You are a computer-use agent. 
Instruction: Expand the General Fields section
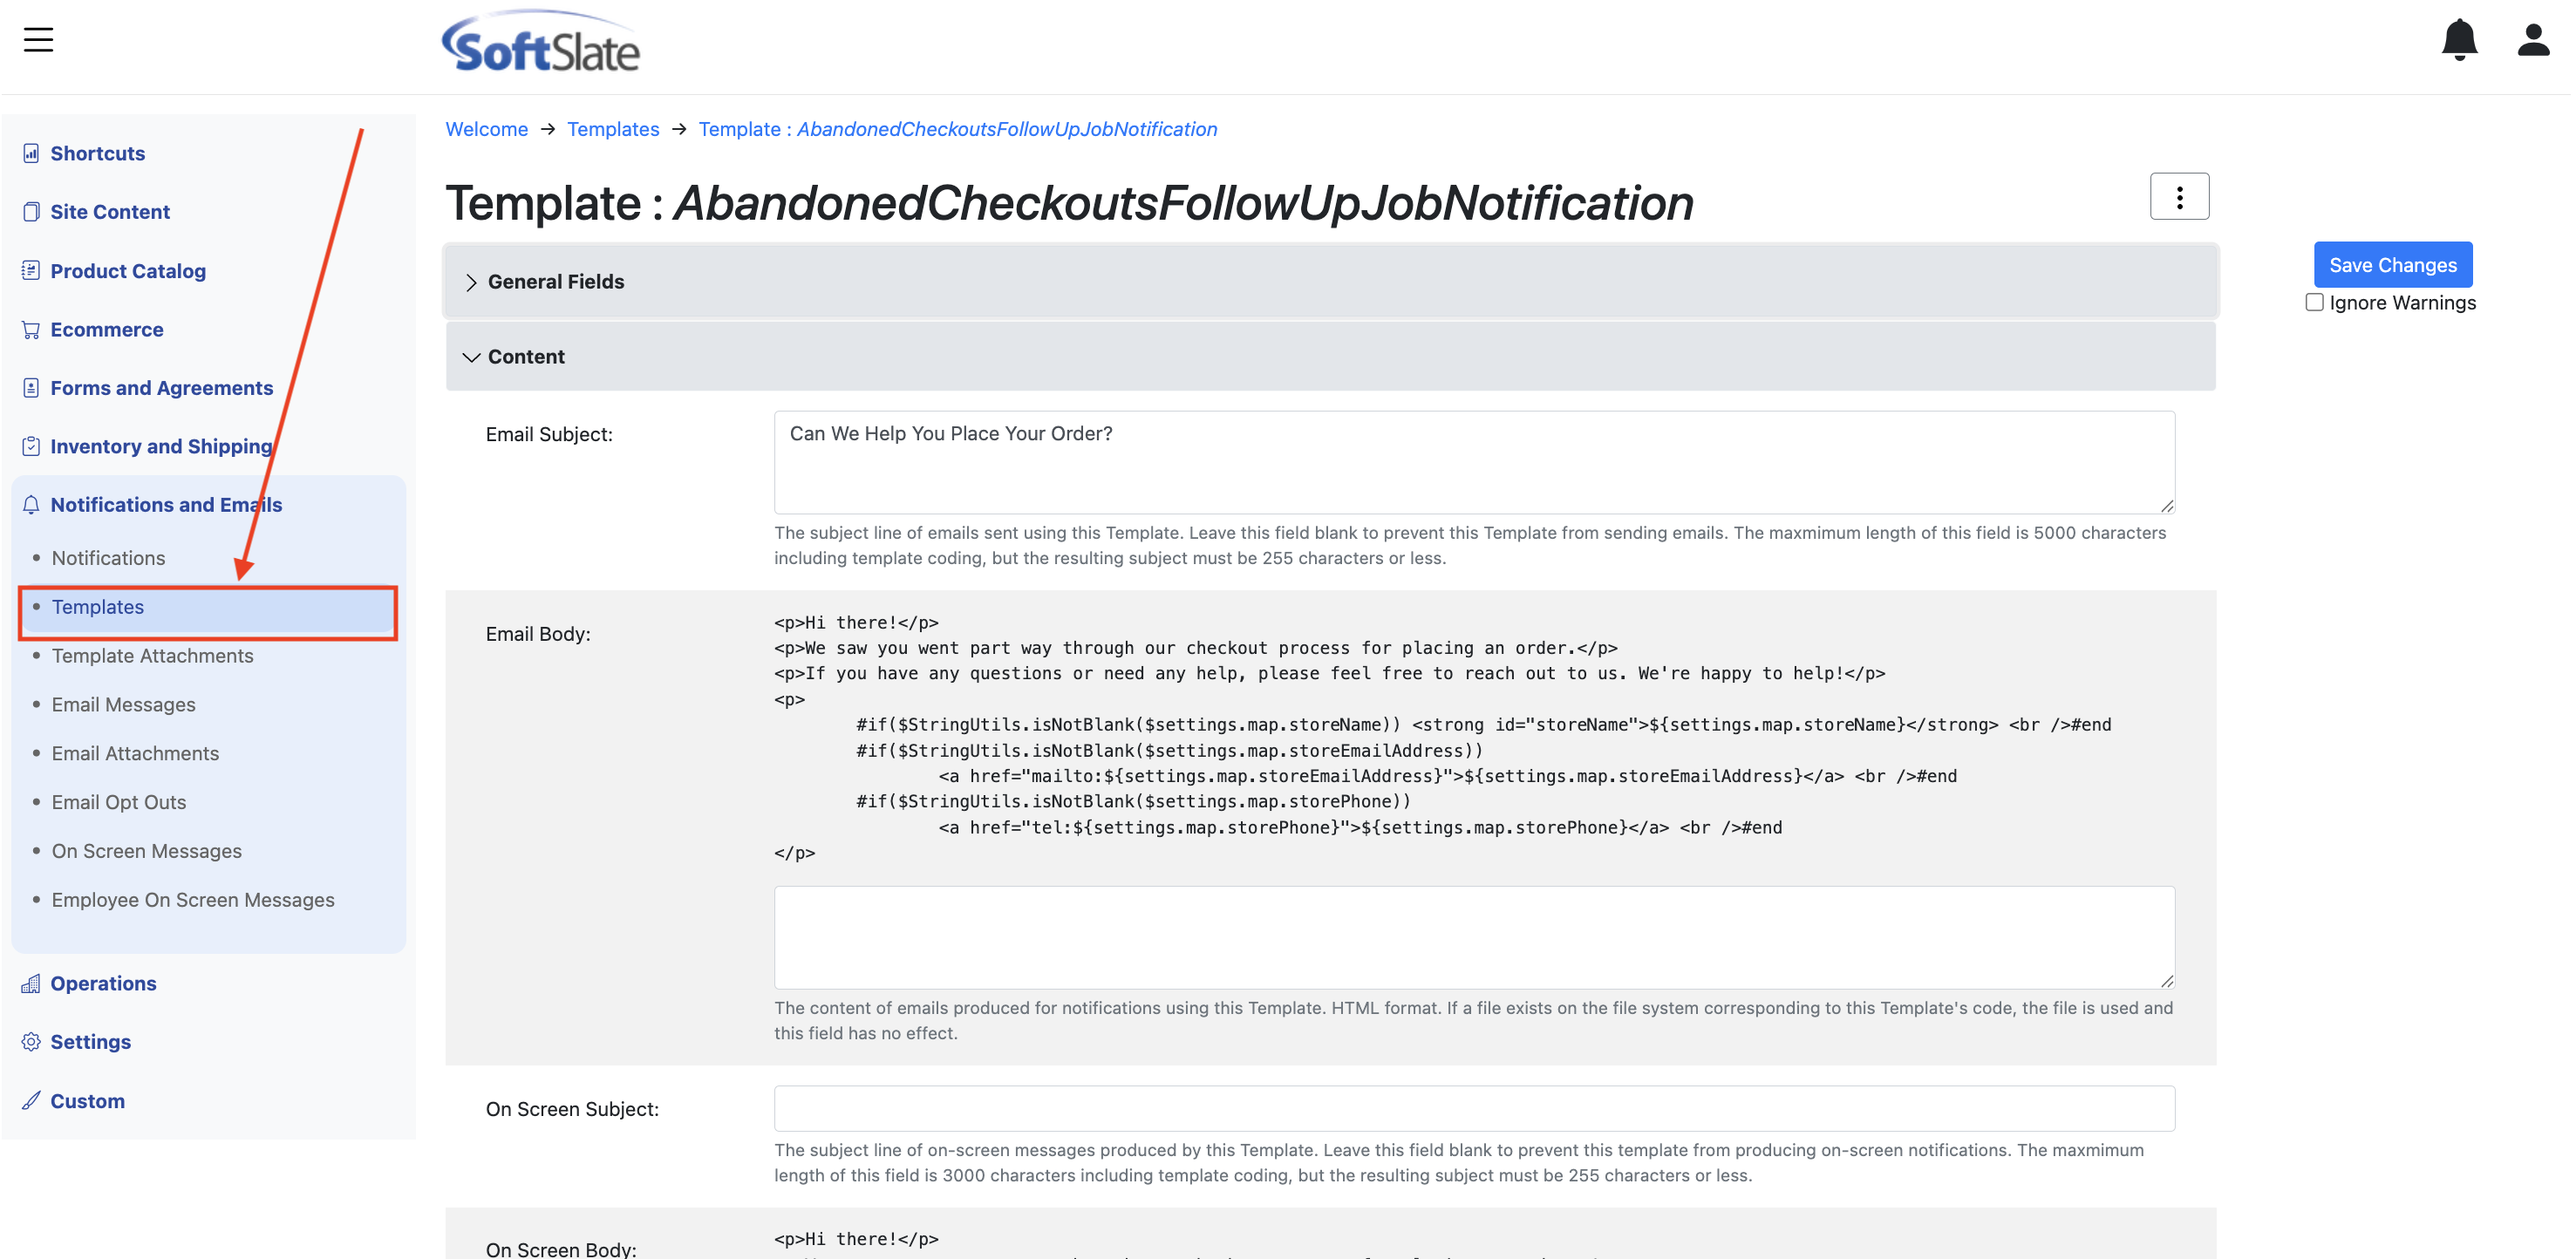555,282
